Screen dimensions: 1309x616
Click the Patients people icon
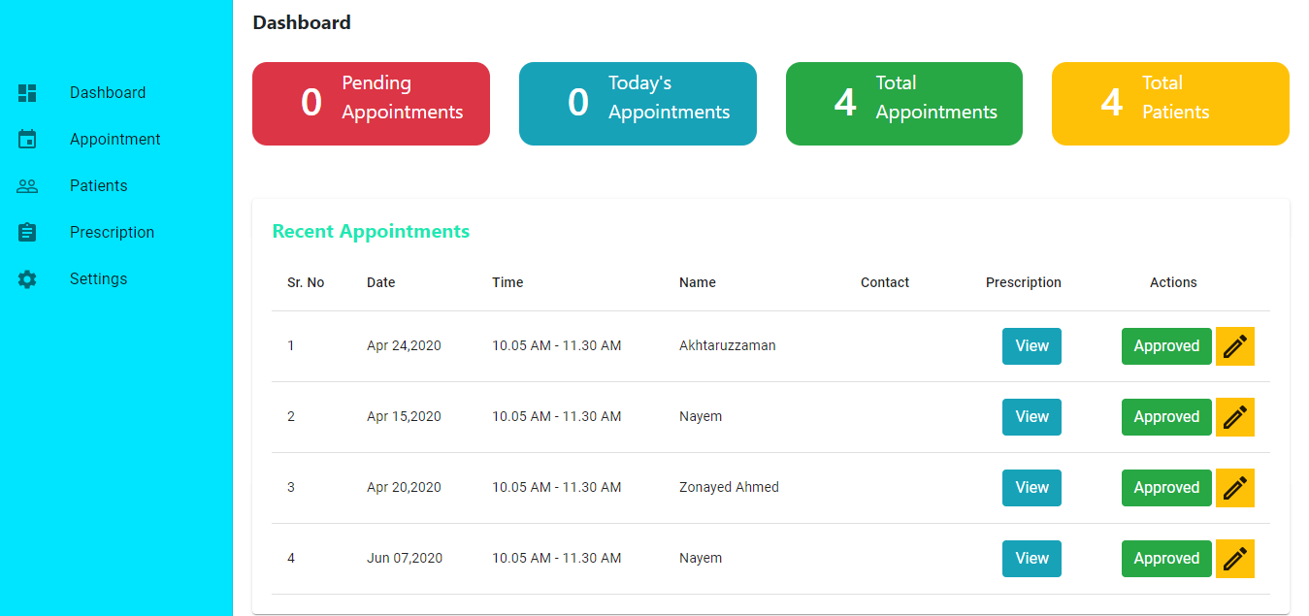pyautogui.click(x=27, y=186)
